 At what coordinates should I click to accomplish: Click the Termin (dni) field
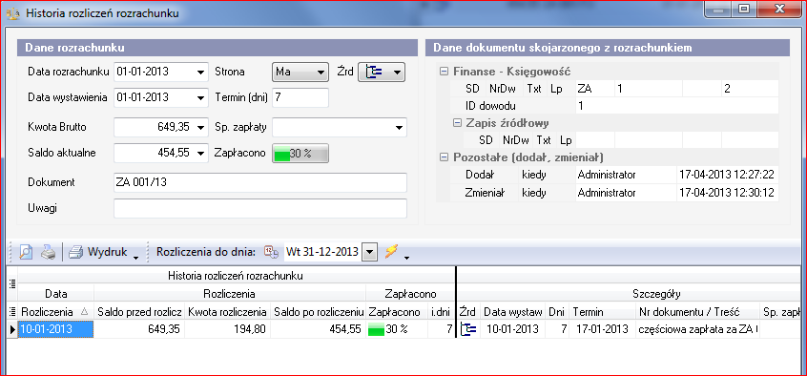click(x=300, y=98)
